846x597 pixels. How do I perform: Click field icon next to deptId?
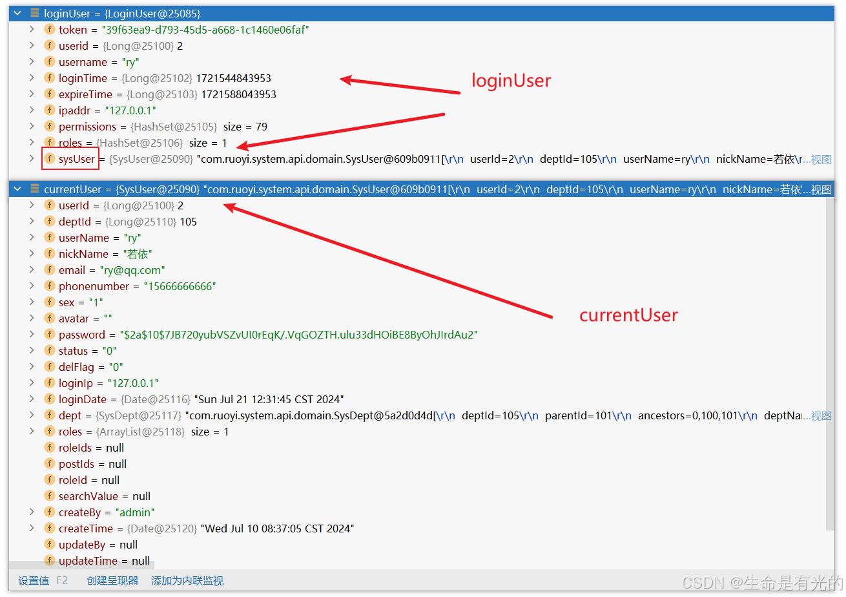(50, 221)
